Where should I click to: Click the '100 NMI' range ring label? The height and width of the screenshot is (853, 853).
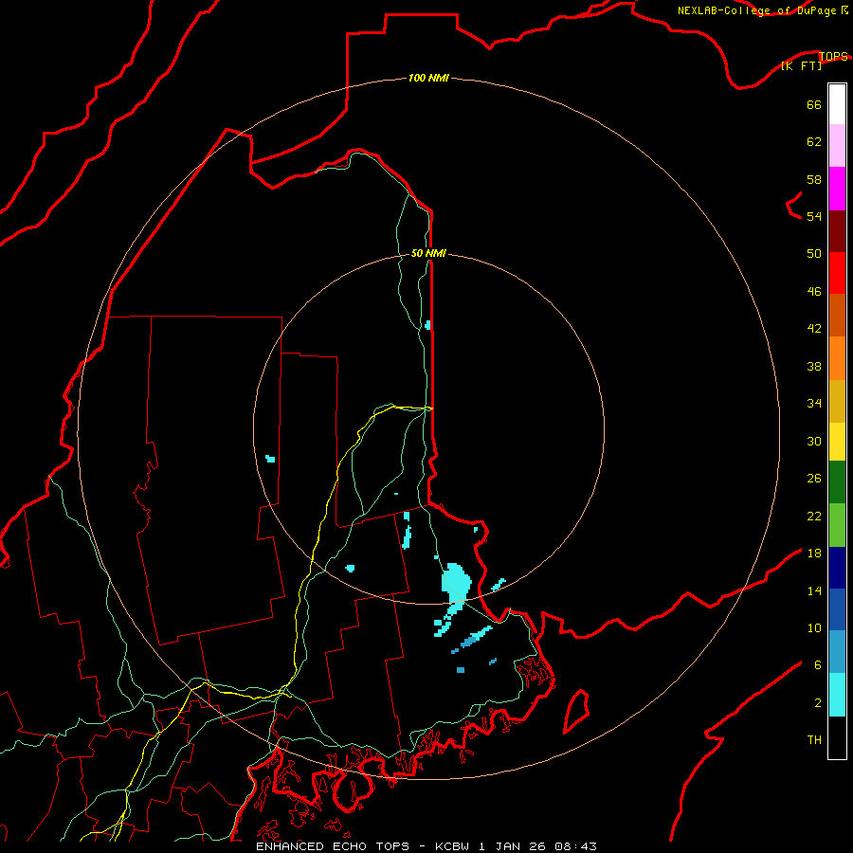428,78
